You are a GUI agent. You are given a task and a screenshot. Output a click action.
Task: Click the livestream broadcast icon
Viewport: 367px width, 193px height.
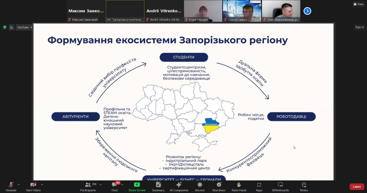11,27
